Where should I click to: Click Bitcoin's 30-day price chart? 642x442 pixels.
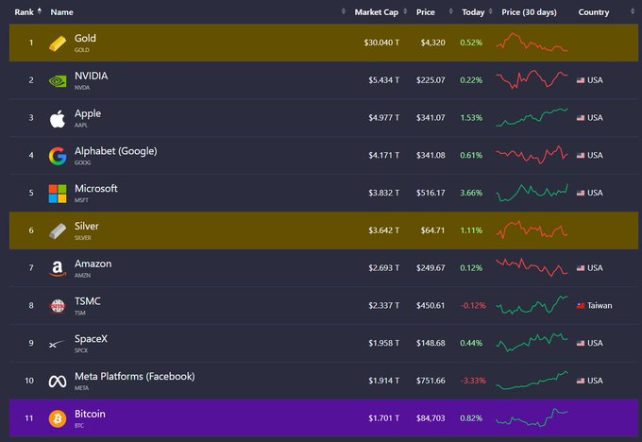tap(532, 417)
